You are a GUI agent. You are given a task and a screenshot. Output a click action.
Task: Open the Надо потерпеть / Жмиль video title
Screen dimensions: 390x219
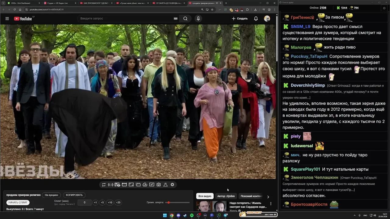pyautogui.click(x=248, y=205)
